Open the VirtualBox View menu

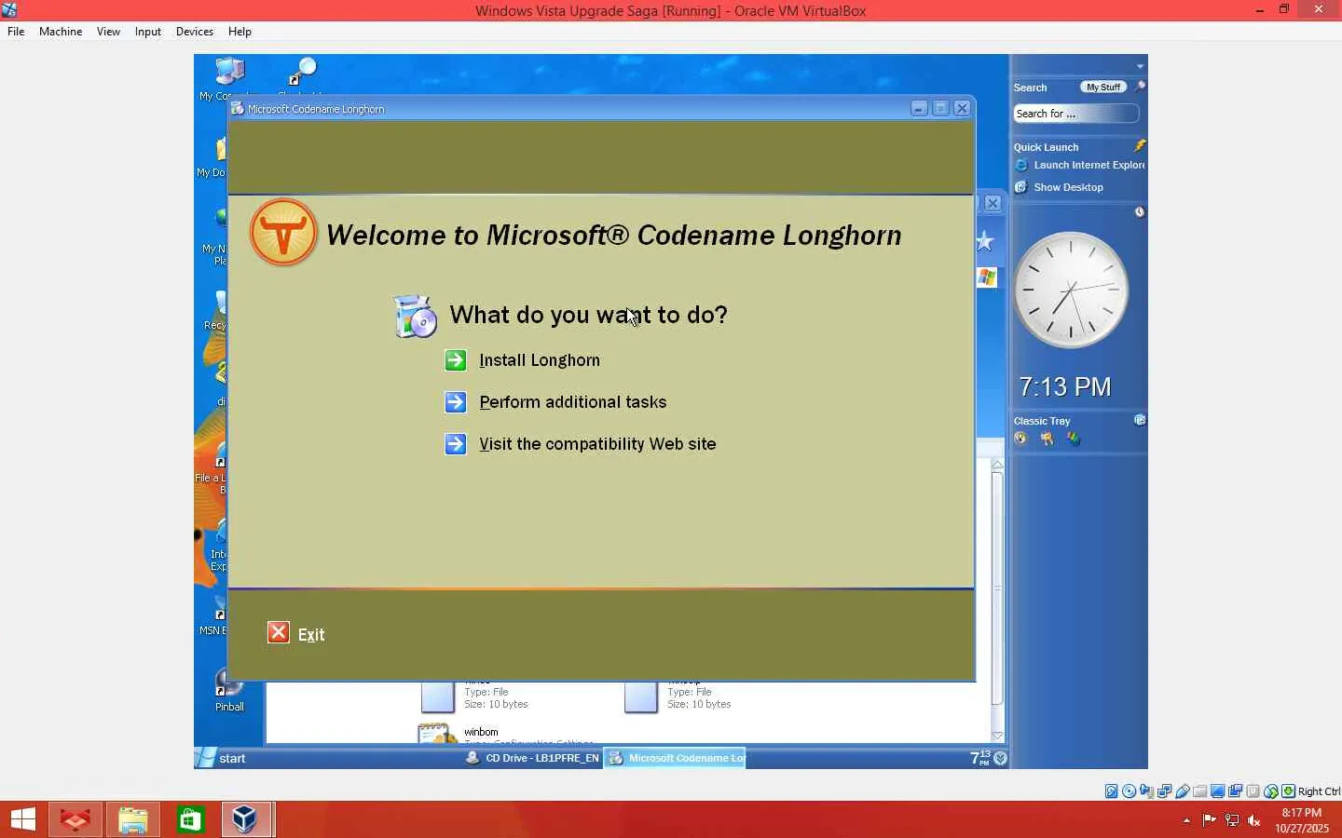[x=108, y=32]
